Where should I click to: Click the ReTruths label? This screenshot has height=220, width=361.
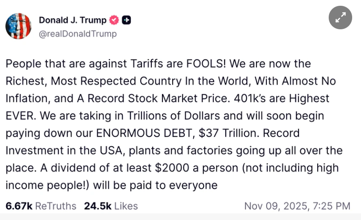(x=55, y=206)
